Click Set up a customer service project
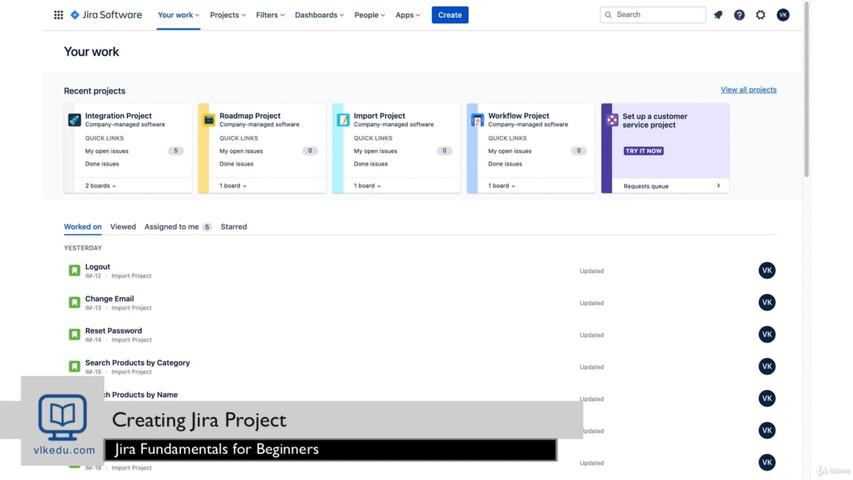Viewport: 853px width, 480px height. click(655, 121)
